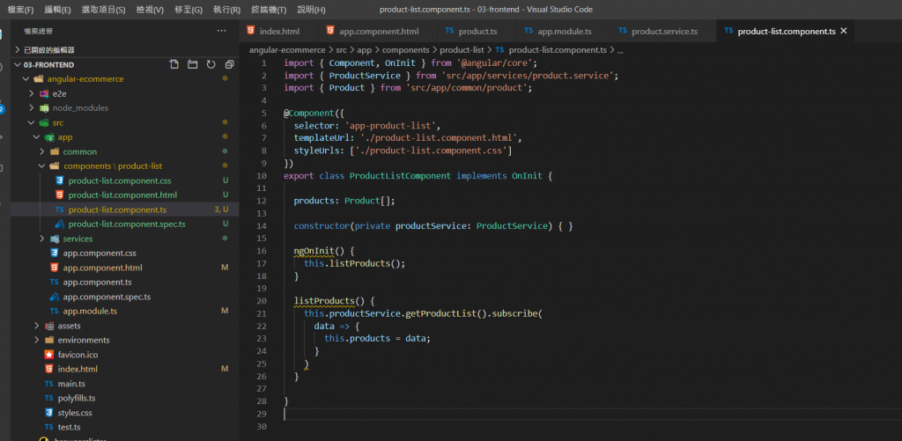The image size is (902, 441).
Task: Click the source control badge icon in activity bar
Action: click(3, 109)
